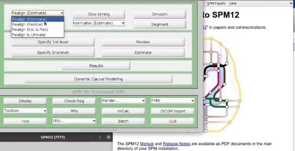Click the Slice timing button
Image resolution: width=295 pixels, height=151 pixels.
click(99, 14)
